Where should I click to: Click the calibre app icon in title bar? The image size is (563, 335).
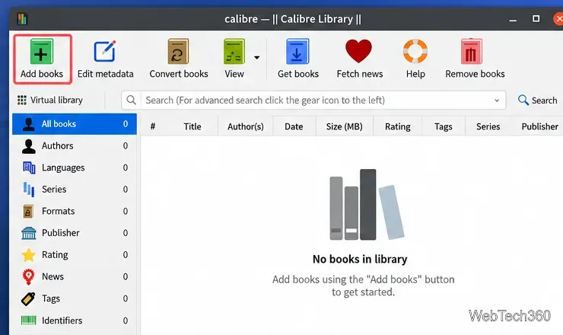[x=22, y=18]
